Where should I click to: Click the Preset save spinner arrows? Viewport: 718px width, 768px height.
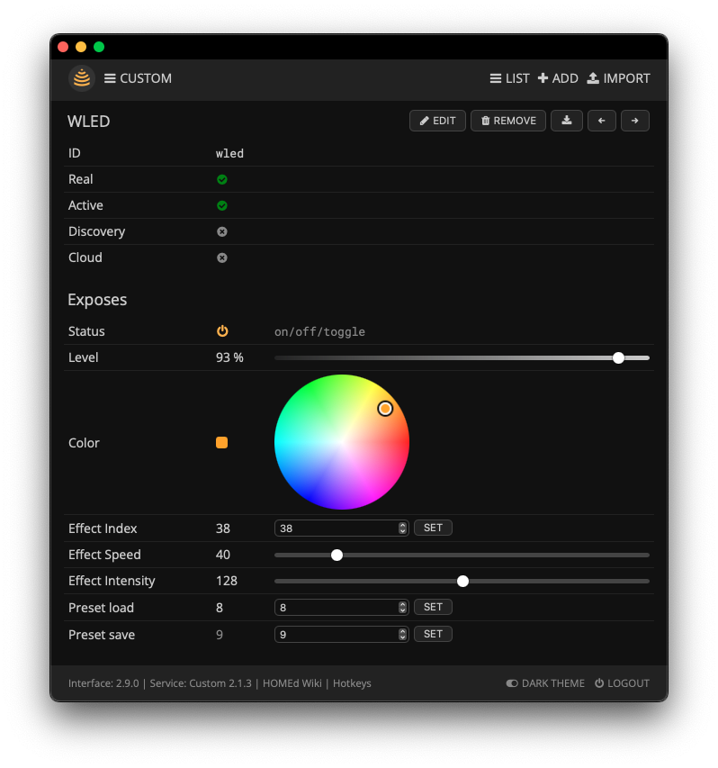pyautogui.click(x=402, y=635)
